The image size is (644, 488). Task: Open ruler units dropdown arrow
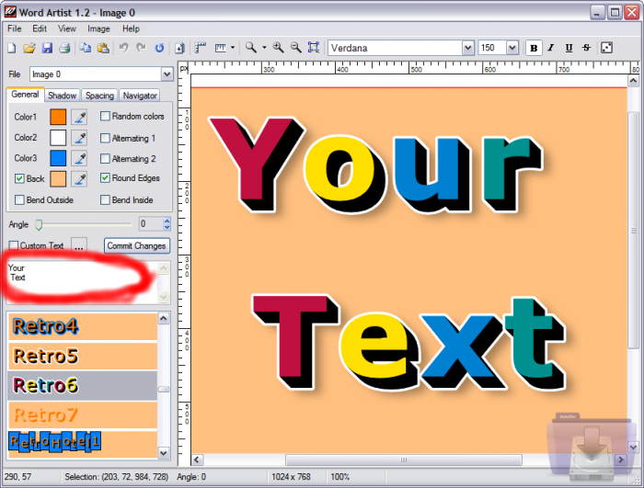click(x=233, y=48)
